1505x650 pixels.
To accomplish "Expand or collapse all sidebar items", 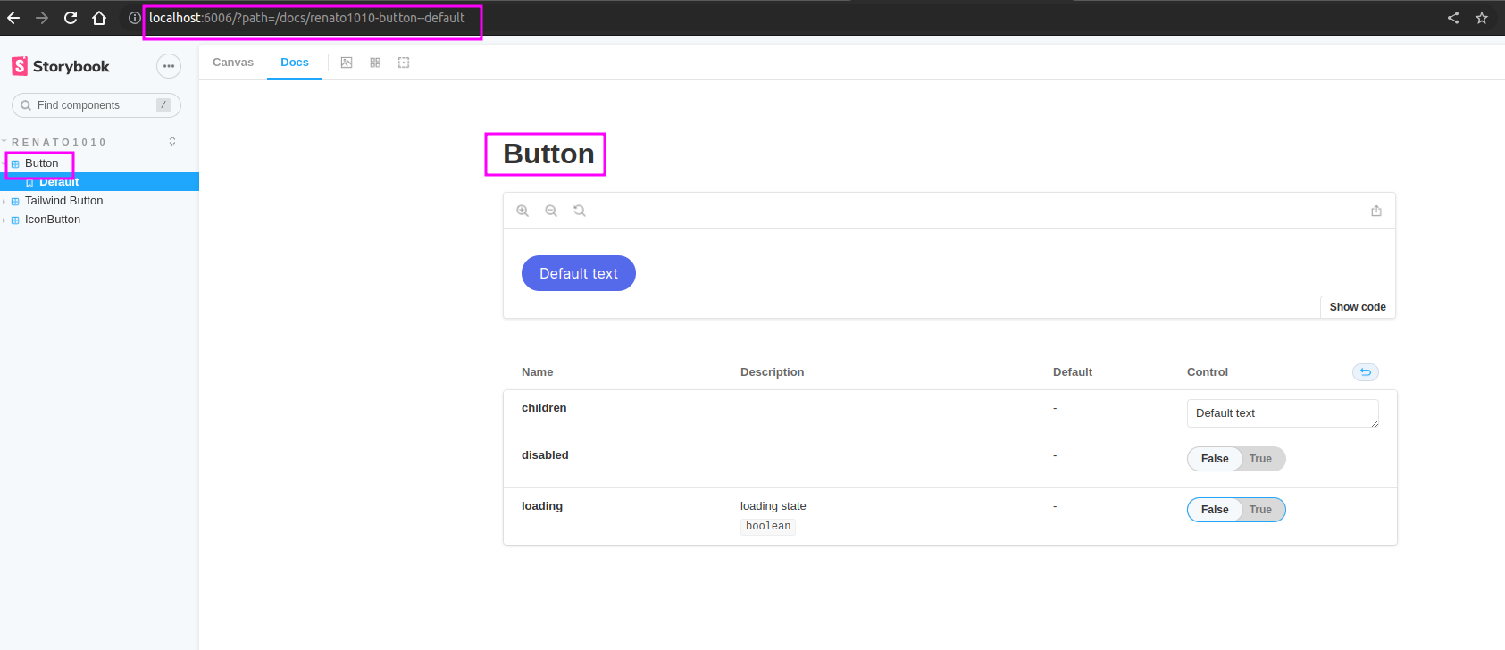I will tap(172, 141).
